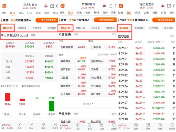
Task: Tap the 发帖 icon in the left panel
Action: (31, 126)
